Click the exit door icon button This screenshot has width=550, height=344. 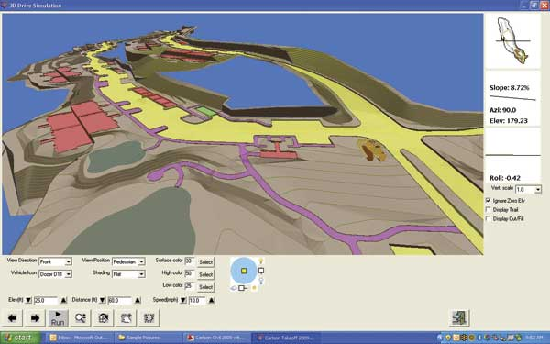[x=459, y=318]
